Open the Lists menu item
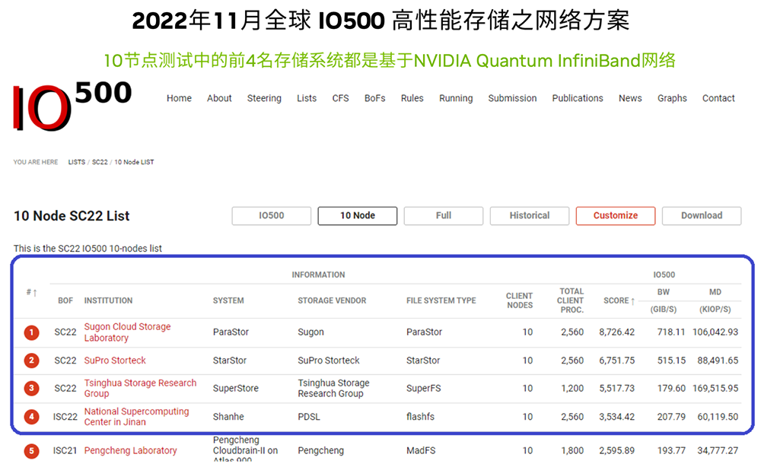The width and height of the screenshot is (761, 467). (x=307, y=98)
